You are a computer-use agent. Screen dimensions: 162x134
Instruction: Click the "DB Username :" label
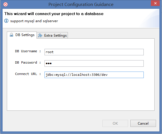click(x=28, y=51)
